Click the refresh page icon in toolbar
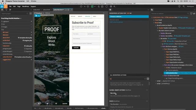This screenshot has width=196, height=110. (x=107, y=6)
